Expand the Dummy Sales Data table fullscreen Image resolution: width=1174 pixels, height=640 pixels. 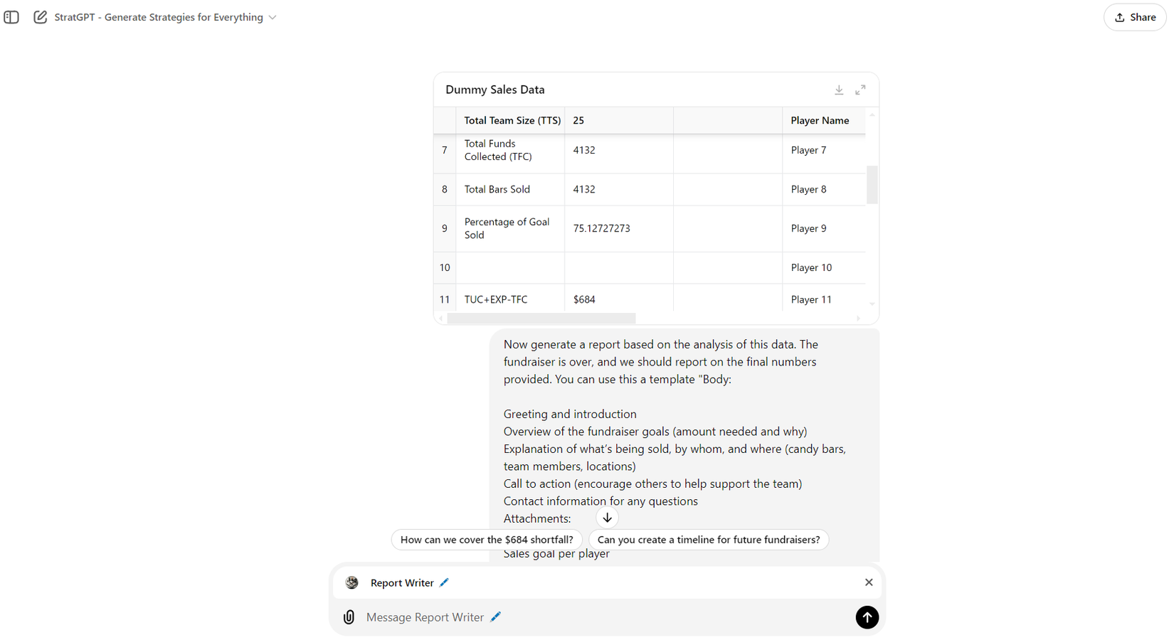tap(860, 90)
